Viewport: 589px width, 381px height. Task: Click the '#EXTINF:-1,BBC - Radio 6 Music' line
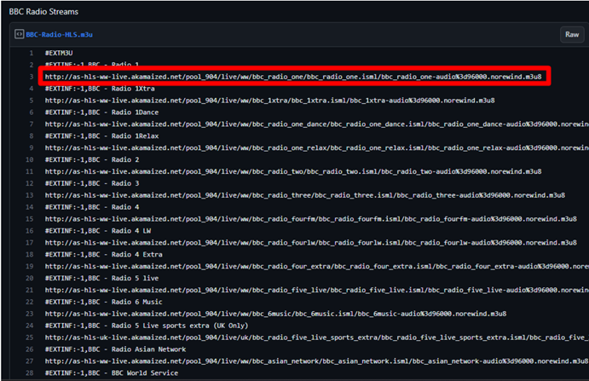(104, 302)
